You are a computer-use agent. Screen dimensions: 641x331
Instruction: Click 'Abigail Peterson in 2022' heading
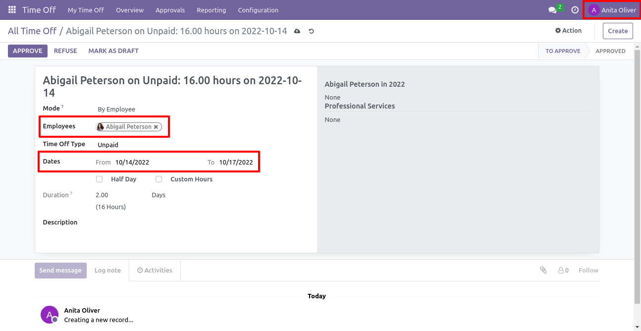click(x=365, y=84)
